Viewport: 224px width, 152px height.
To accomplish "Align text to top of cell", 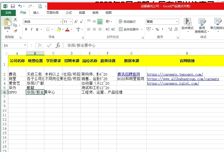I will 89,22.
